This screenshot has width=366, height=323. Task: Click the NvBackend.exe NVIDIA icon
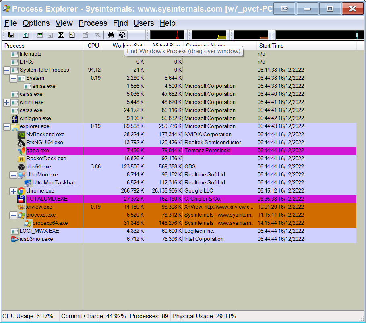21,135
